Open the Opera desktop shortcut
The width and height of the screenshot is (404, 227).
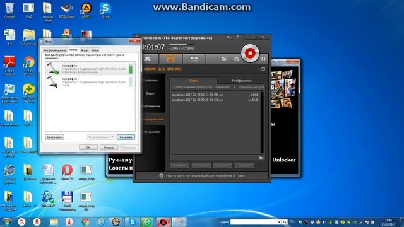pyautogui.click(x=67, y=172)
